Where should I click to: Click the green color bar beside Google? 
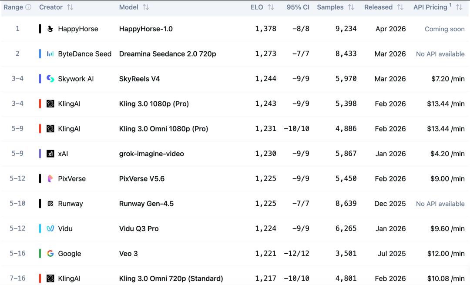(40, 254)
